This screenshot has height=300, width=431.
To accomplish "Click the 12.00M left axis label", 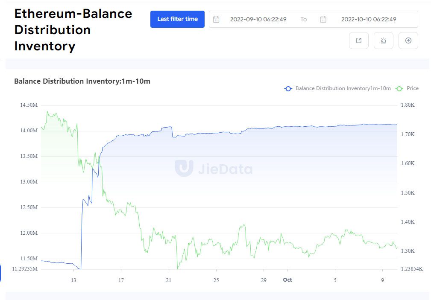I will point(29,233).
